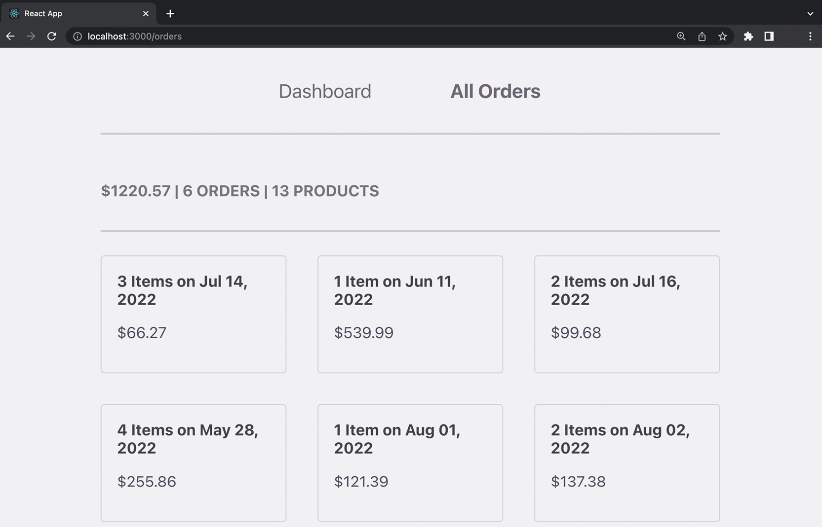
Task: Open the browser extensions puzzle icon
Action: (x=748, y=36)
